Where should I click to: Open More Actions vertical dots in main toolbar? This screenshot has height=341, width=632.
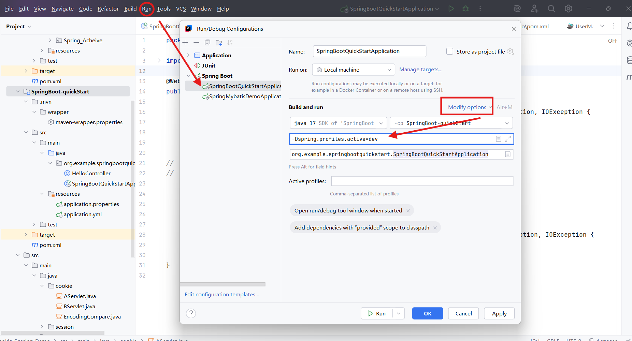(480, 9)
